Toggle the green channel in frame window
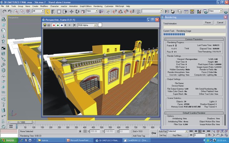Image resolution: width=229 pixels, height=143 pixels. point(58,25)
